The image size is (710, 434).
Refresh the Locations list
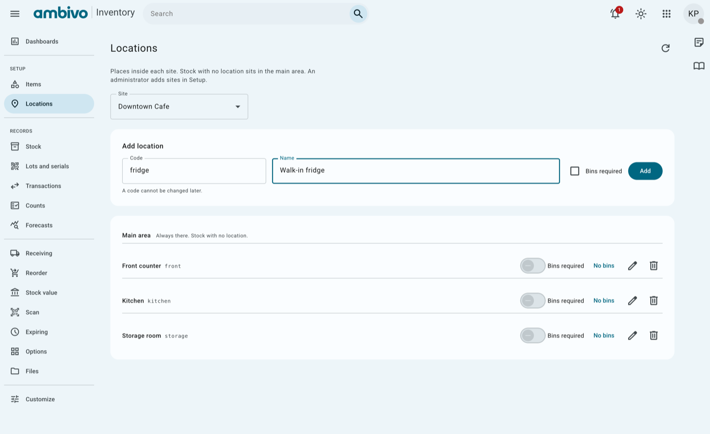tap(666, 48)
